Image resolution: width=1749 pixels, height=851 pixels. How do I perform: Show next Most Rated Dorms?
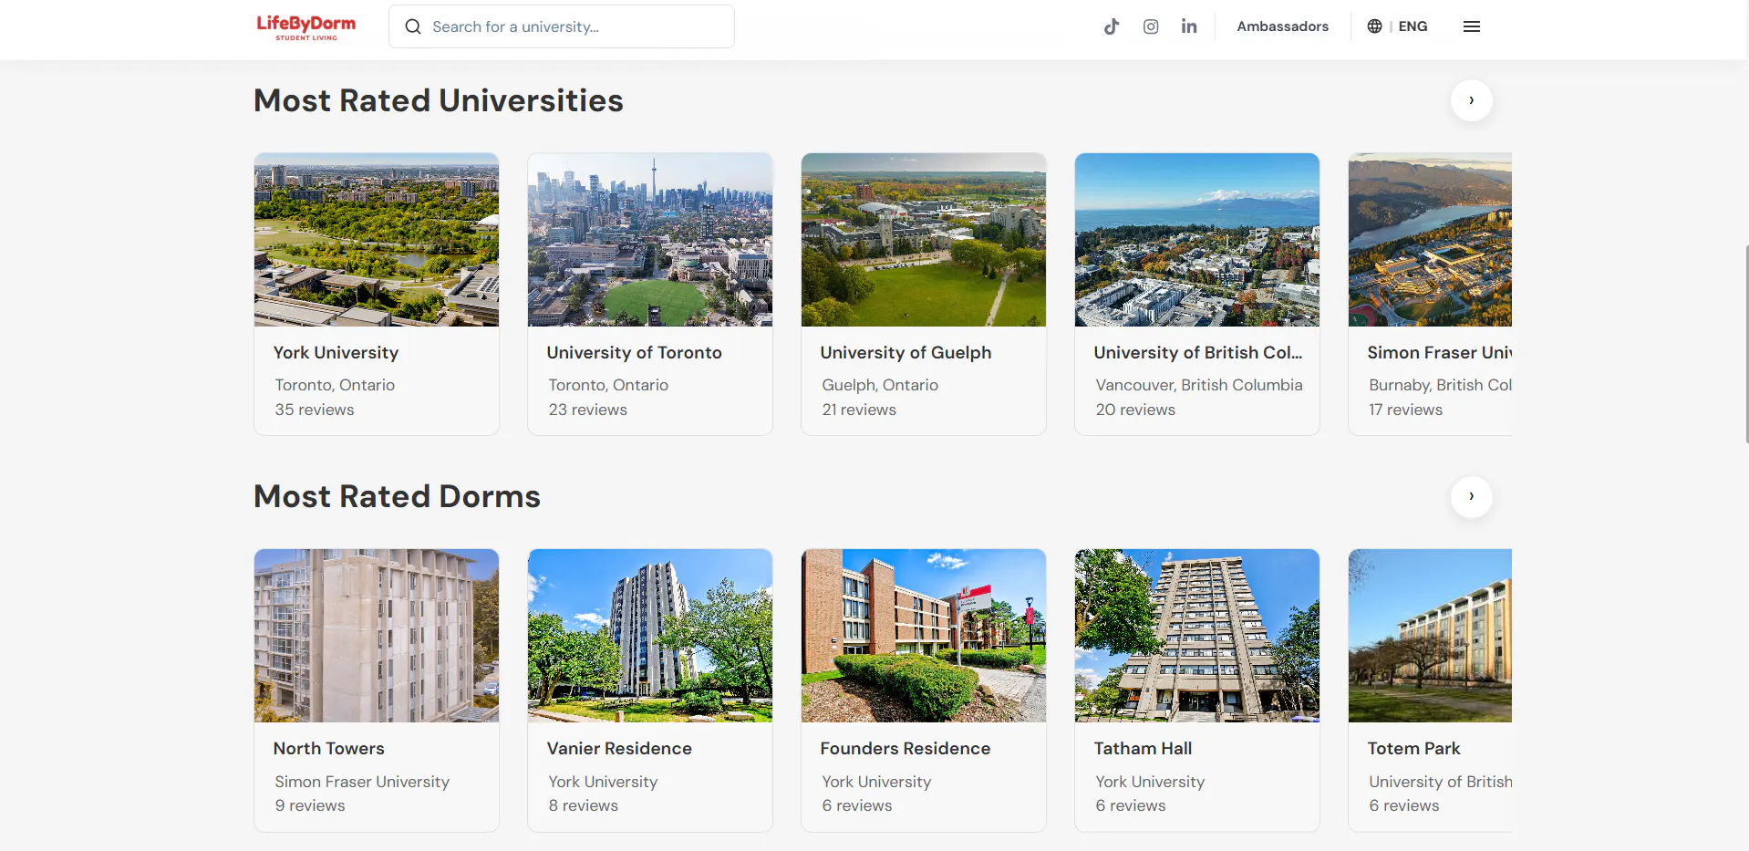[x=1471, y=496]
